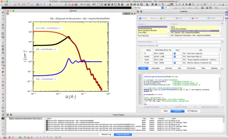Switch to the Results Log tab

(106, 134)
